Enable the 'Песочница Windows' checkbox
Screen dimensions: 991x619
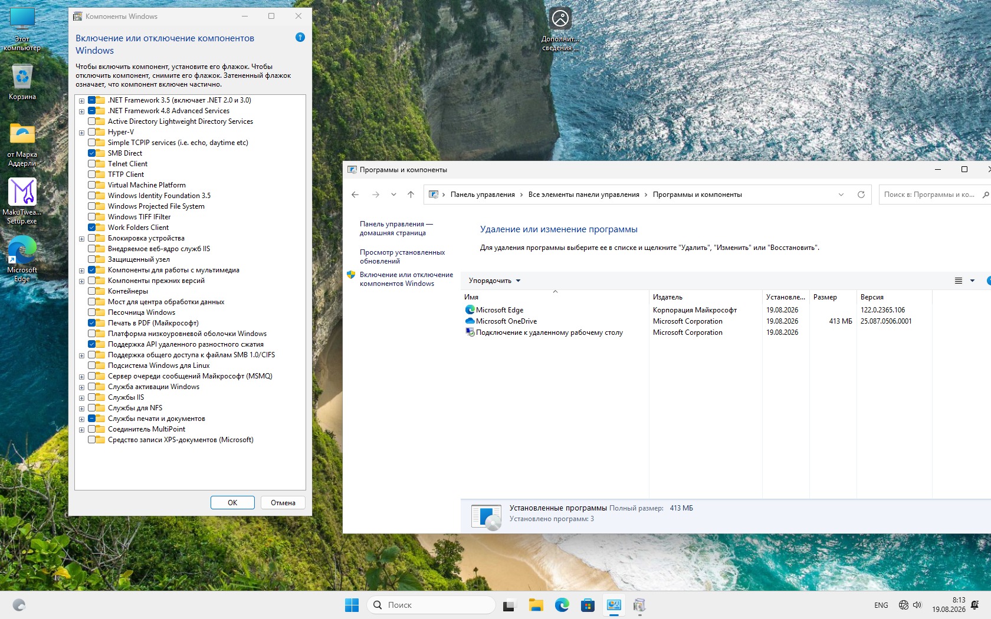coord(92,312)
